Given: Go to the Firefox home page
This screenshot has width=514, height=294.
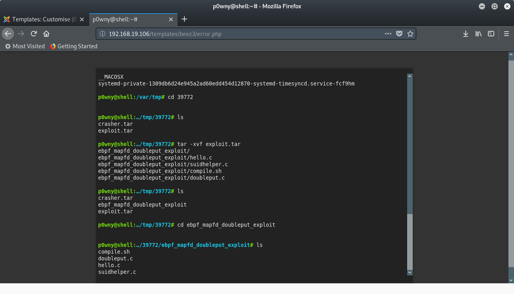Looking at the screenshot, I should coord(46,34).
